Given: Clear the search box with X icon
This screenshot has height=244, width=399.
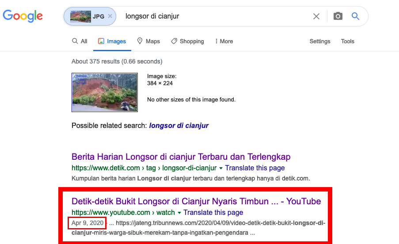Looking at the screenshot, I should pos(316,16).
